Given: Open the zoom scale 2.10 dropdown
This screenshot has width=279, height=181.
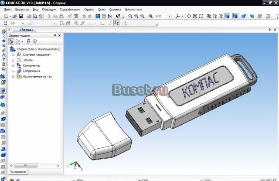Looking at the screenshot, I should [170, 16].
